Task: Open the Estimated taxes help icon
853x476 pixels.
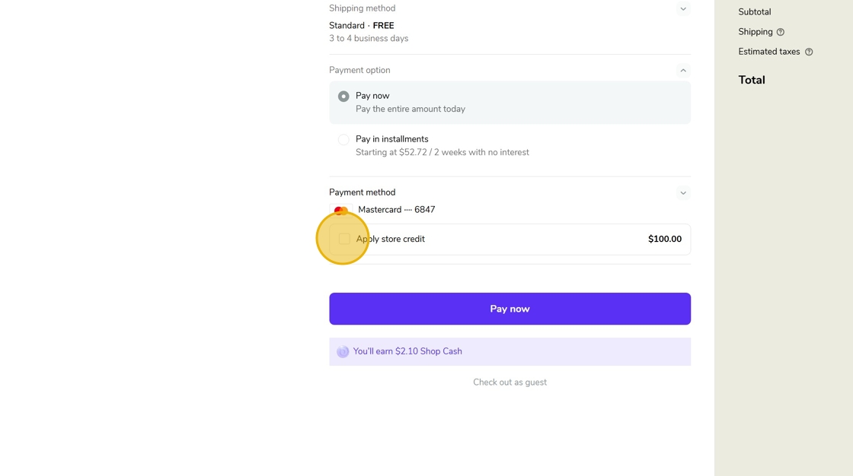Action: pos(809,52)
